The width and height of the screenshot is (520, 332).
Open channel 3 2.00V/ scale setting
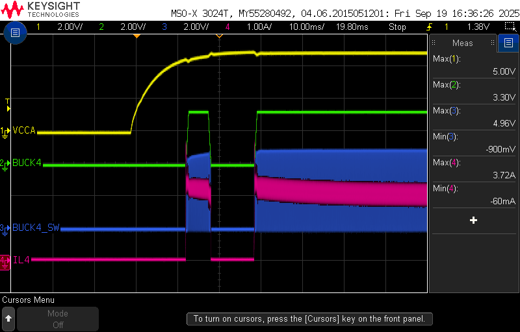click(196, 27)
